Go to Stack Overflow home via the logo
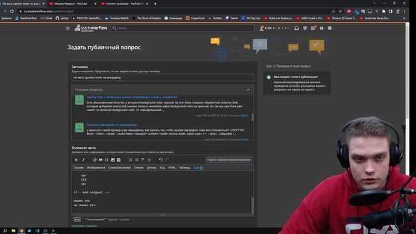Viewport: 416px width, 234px height. [x=91, y=28]
